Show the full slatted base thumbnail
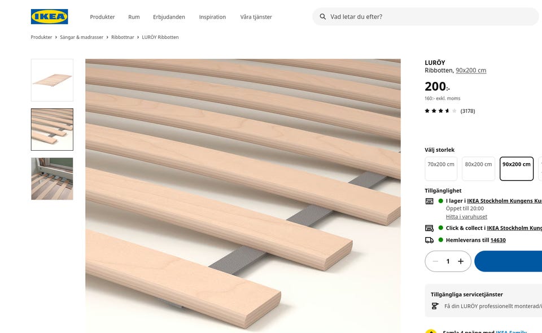542x333 pixels. [52, 80]
